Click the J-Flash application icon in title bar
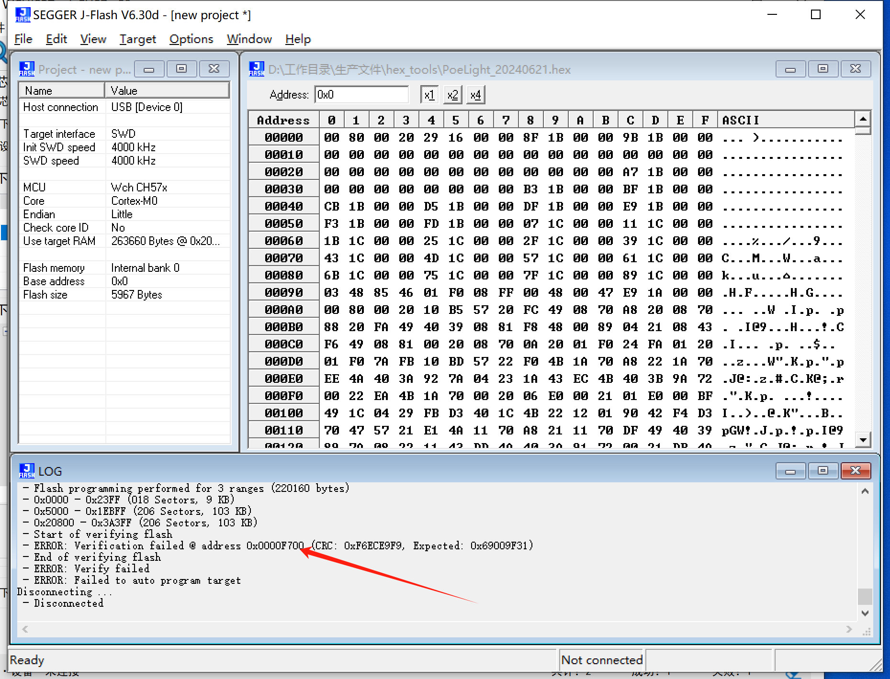Screen dimensions: 890x679 23,15
